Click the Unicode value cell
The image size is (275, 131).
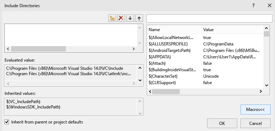[211, 76]
